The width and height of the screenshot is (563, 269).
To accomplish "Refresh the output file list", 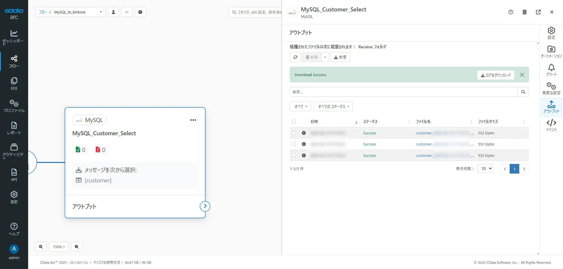I will click(x=295, y=57).
